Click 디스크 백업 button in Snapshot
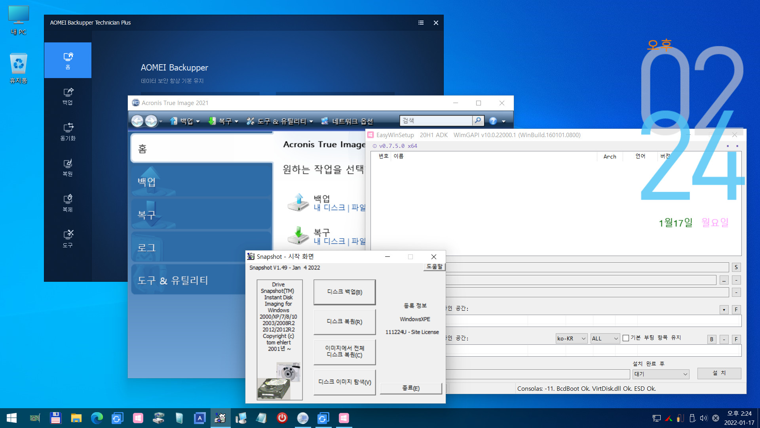This screenshot has height=428, width=760. click(x=344, y=291)
